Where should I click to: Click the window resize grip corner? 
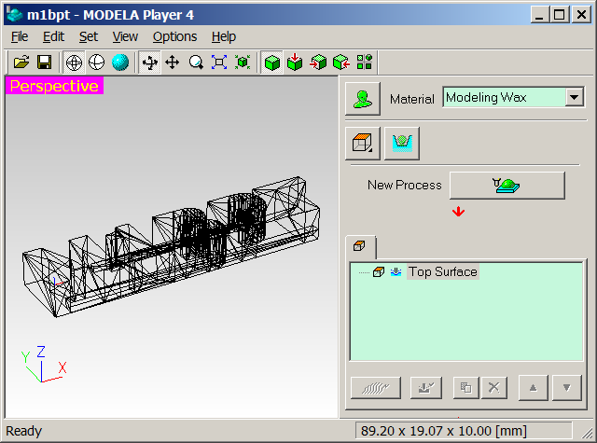[x=587, y=433]
